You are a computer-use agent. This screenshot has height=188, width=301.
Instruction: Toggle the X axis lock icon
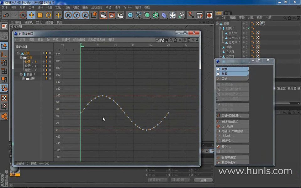click(68, 15)
